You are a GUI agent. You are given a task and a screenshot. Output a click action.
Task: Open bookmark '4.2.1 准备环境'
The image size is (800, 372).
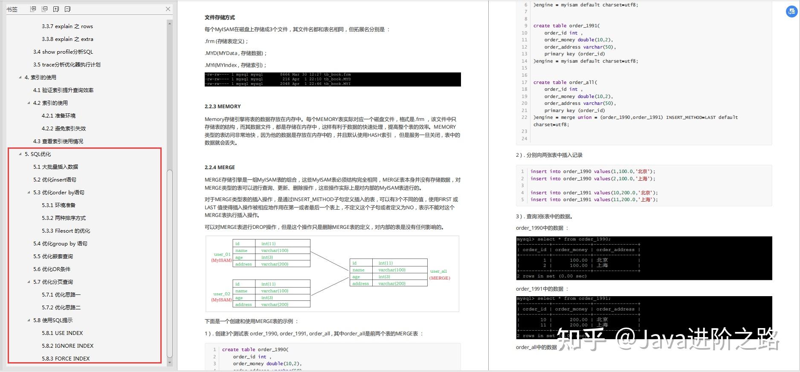point(58,116)
